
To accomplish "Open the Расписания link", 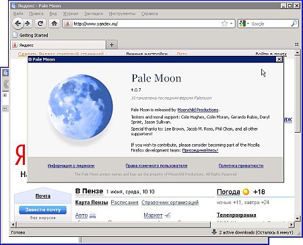I will (125, 203).
